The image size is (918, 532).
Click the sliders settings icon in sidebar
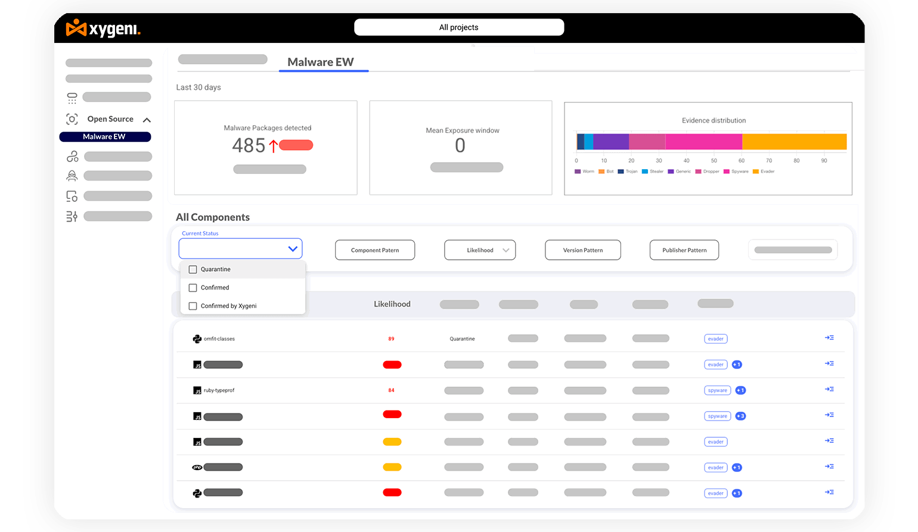click(72, 216)
